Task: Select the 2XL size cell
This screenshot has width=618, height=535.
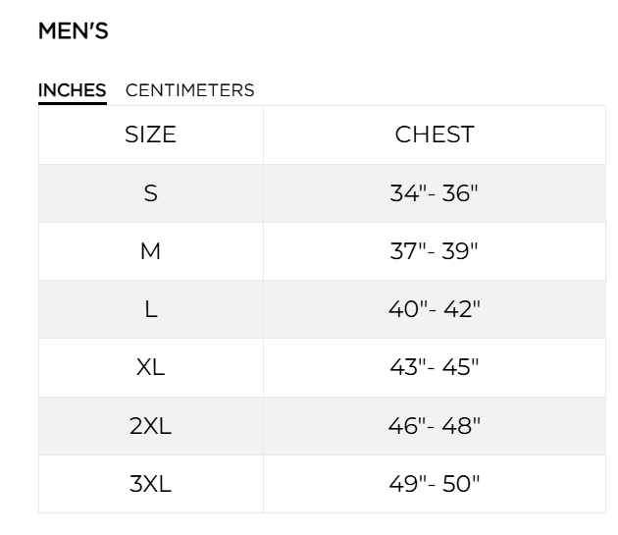Action: (x=150, y=426)
